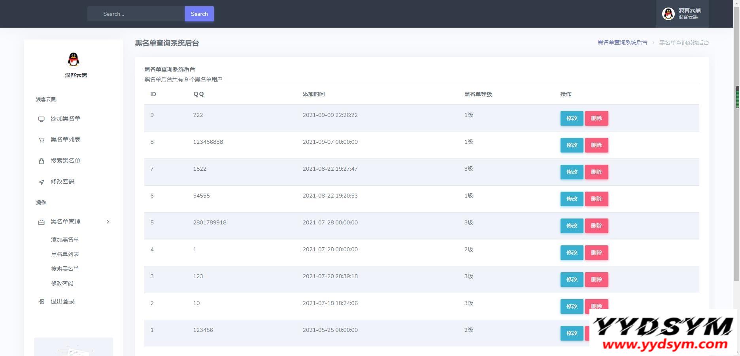
Task: Open 添加黑名单 submenu item under 黑名单管理
Action: click(x=65, y=239)
